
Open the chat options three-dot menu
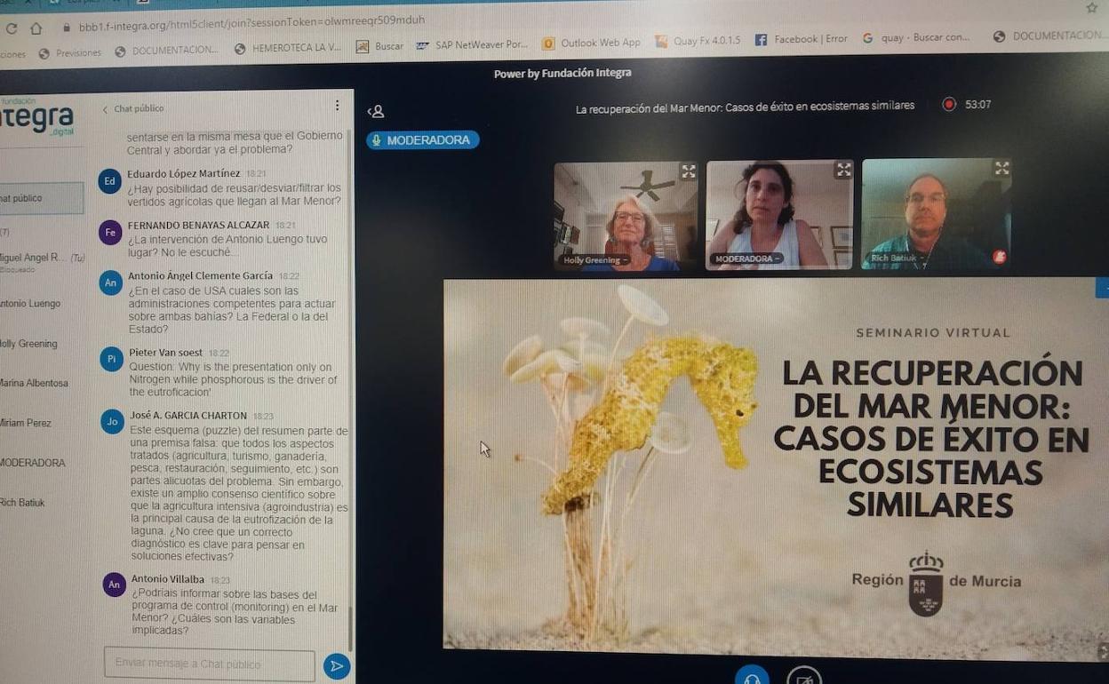pos(337,106)
